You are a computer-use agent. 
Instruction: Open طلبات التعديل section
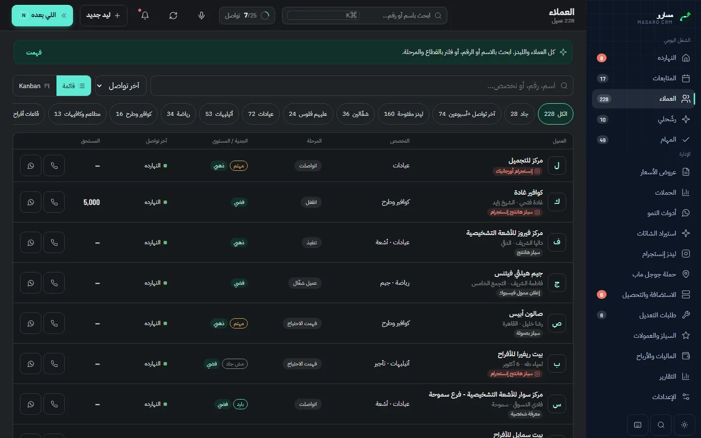coord(644,315)
